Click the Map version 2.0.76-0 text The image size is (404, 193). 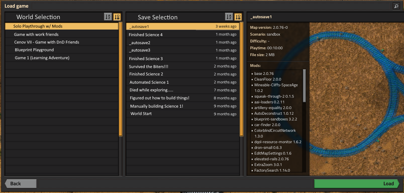[x=269, y=27]
